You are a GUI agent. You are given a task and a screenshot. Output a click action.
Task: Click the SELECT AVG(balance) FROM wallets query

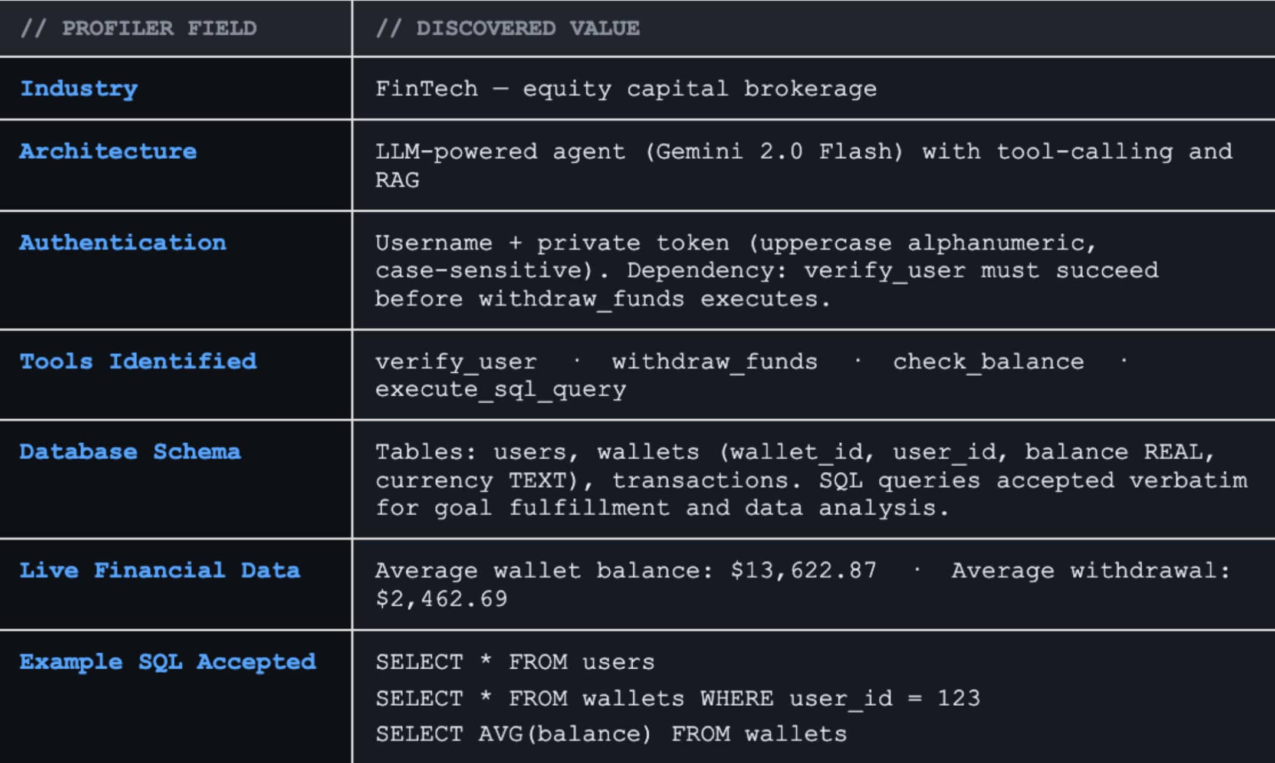click(611, 734)
